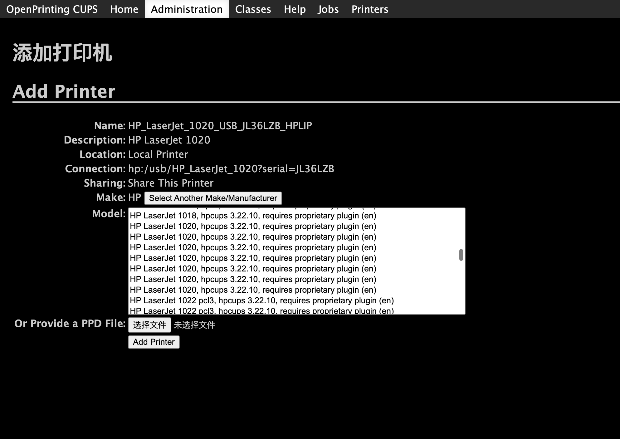The image size is (620, 439).
Task: Click the printer name HP_LaserJet_1020_USB_JL36LZB_HPLIP
Action: [220, 125]
